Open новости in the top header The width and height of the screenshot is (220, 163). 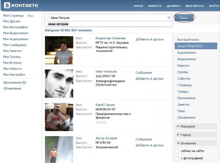[155, 6]
